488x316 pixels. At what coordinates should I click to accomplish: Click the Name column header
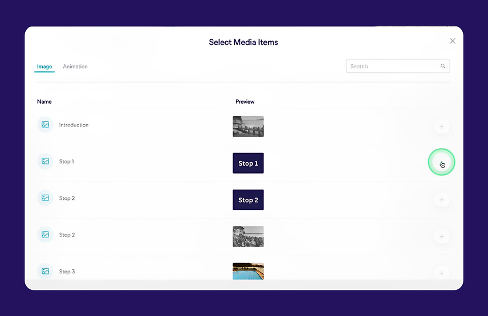coord(44,102)
